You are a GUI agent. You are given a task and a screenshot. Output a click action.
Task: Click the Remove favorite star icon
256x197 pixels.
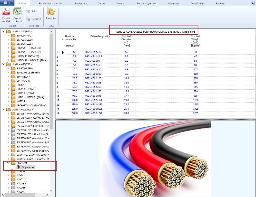[28, 19]
